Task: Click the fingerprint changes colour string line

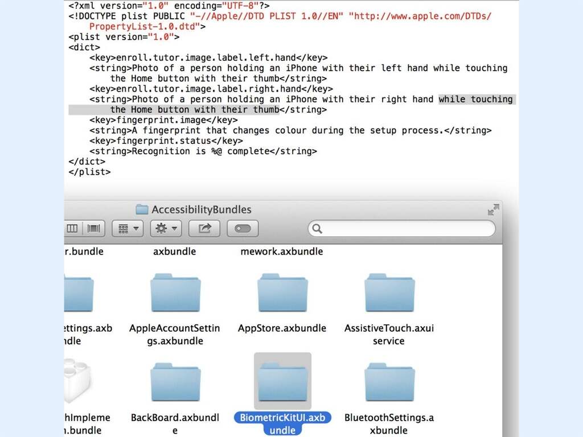Action: [290, 130]
